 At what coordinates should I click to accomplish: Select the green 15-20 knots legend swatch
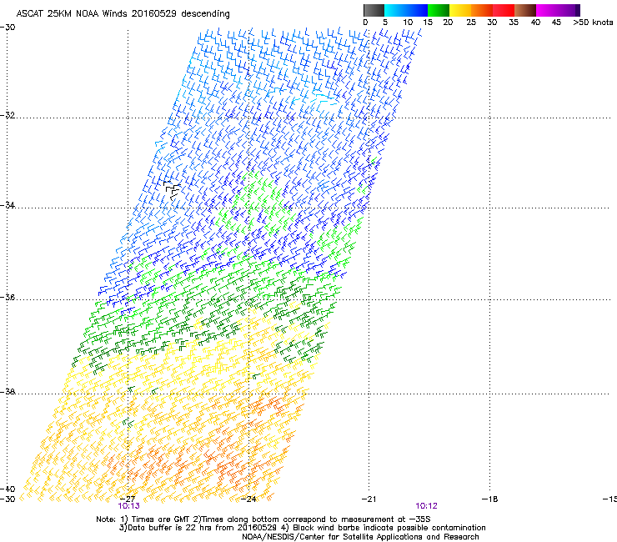pos(439,10)
